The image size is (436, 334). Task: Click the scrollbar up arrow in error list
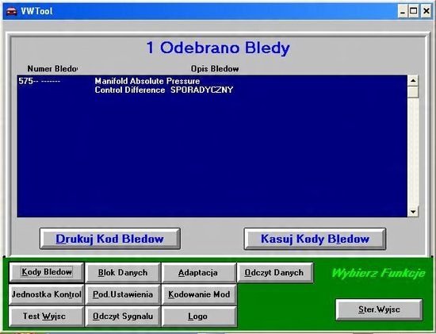pyautogui.click(x=413, y=81)
